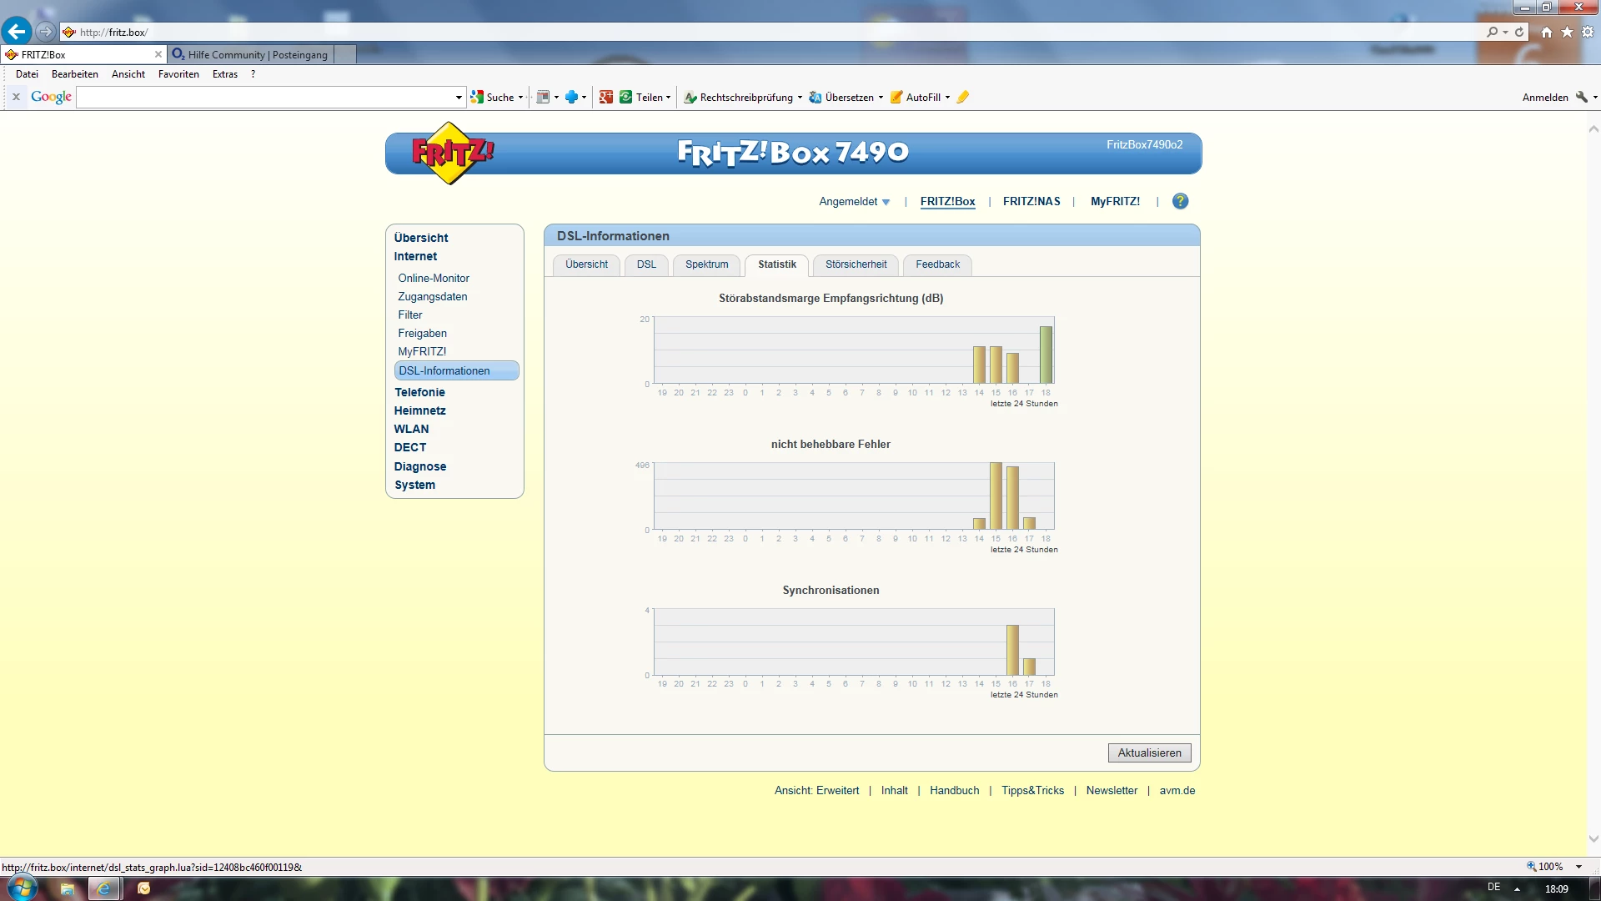The image size is (1601, 901).
Task: Click the highlighter pen icon in Google toolbar
Action: (x=962, y=98)
